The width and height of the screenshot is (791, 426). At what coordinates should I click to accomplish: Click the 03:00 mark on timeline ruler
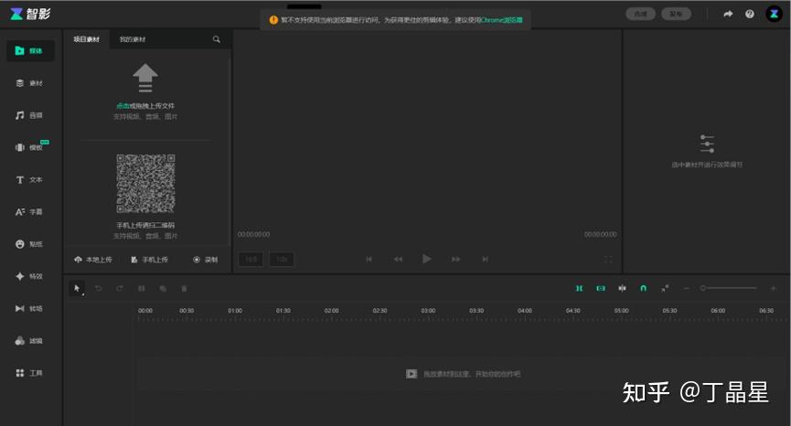click(428, 311)
